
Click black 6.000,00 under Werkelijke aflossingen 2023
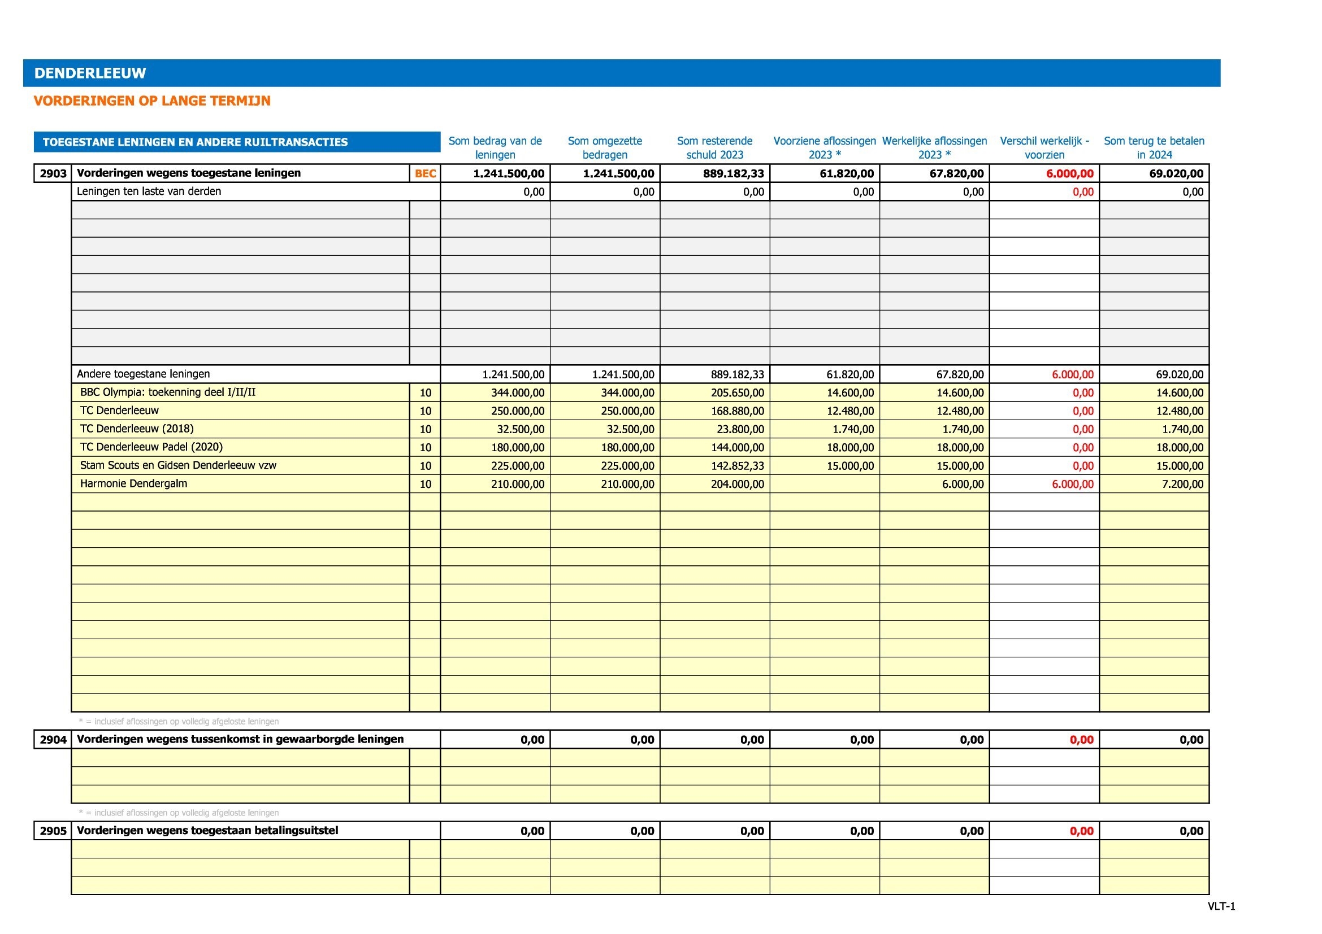(963, 485)
